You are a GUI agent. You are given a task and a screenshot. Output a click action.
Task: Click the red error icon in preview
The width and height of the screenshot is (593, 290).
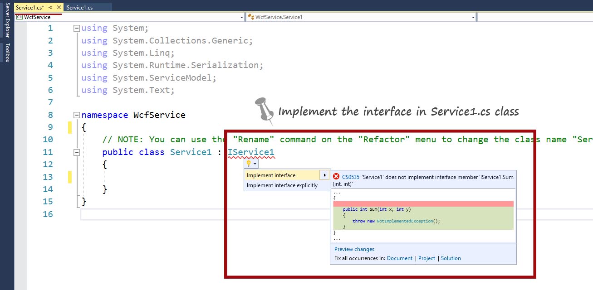pos(336,177)
